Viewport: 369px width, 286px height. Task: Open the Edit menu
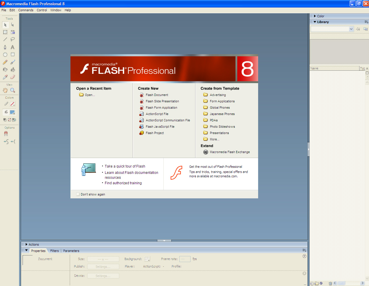12,10
